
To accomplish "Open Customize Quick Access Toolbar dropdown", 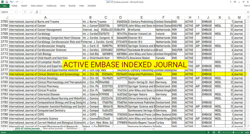I will (22, 2).
